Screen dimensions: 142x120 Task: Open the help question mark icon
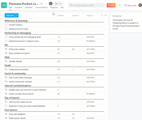pyautogui.click(x=119, y=5)
